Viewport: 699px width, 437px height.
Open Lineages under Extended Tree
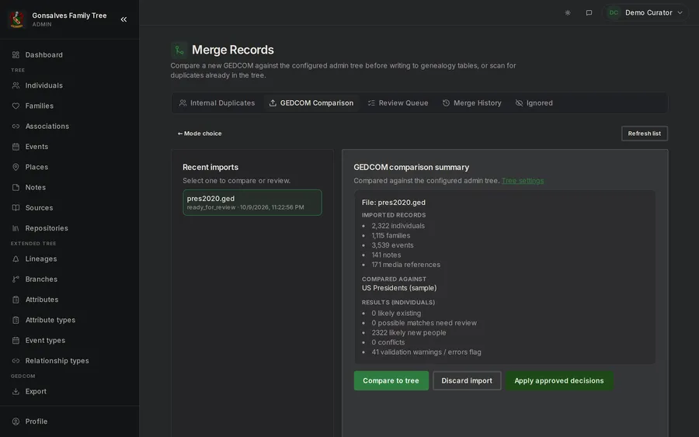coord(70,258)
